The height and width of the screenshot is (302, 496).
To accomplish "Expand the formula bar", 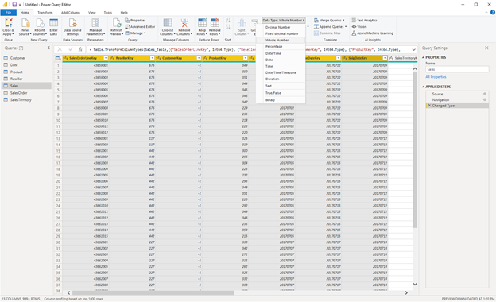I will pyautogui.click(x=414, y=49).
